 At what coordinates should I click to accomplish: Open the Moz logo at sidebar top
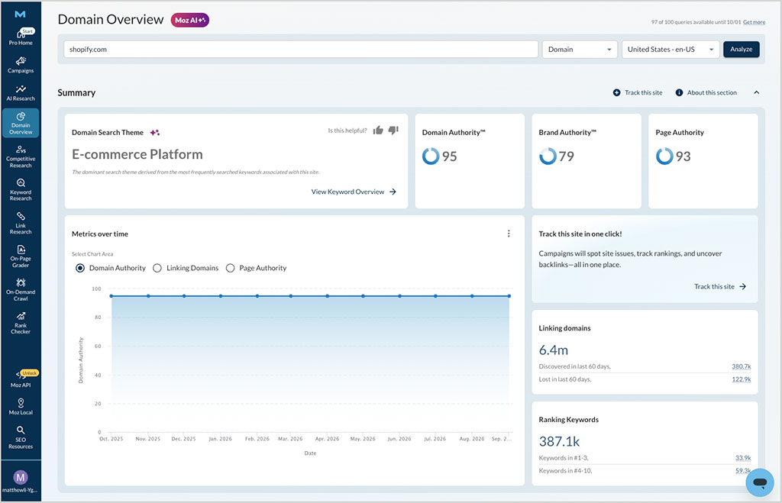point(20,14)
